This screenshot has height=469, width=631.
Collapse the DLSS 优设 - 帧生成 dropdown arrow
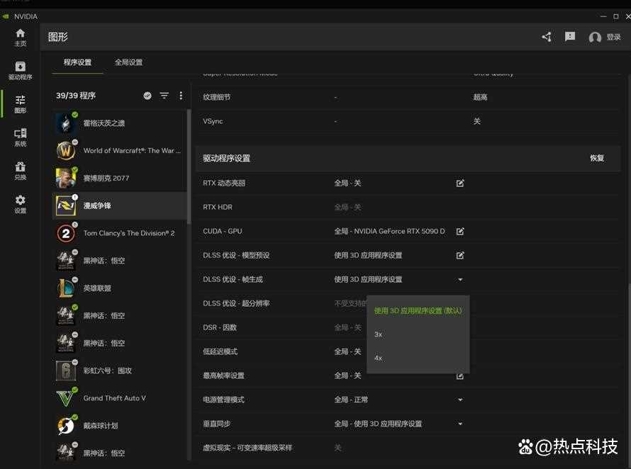tap(460, 280)
